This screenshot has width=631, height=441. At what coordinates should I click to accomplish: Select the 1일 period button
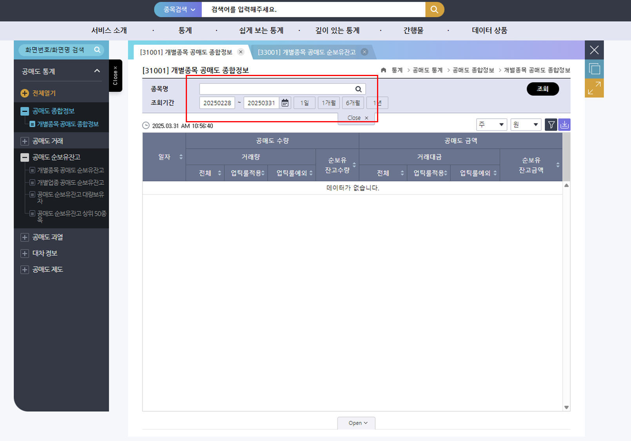click(x=305, y=103)
